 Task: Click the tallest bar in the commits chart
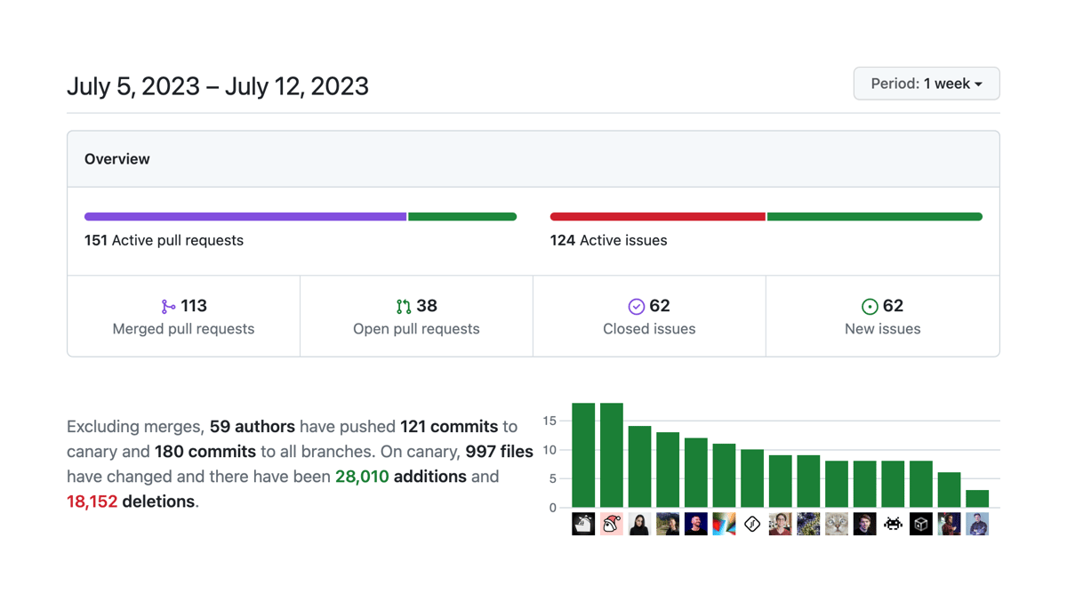(x=582, y=454)
